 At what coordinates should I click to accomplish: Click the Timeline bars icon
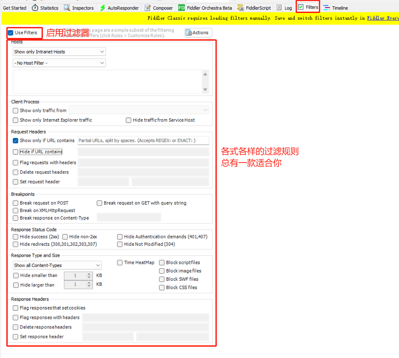327,8
